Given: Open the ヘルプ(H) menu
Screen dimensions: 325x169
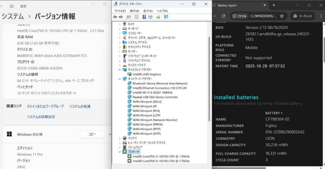Looking at the screenshot, I should click(162, 11).
